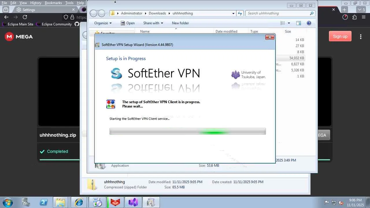Toggle the Explorer preview pane
The height and width of the screenshot is (208, 370).
click(x=299, y=23)
